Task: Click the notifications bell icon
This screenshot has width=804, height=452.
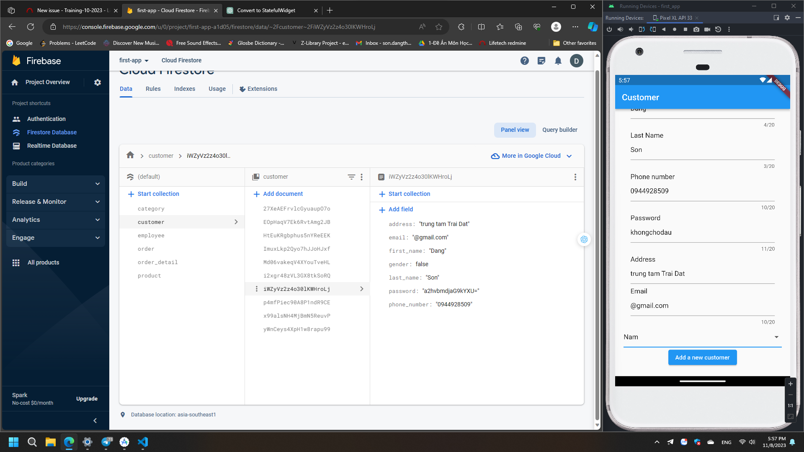Action: click(558, 61)
